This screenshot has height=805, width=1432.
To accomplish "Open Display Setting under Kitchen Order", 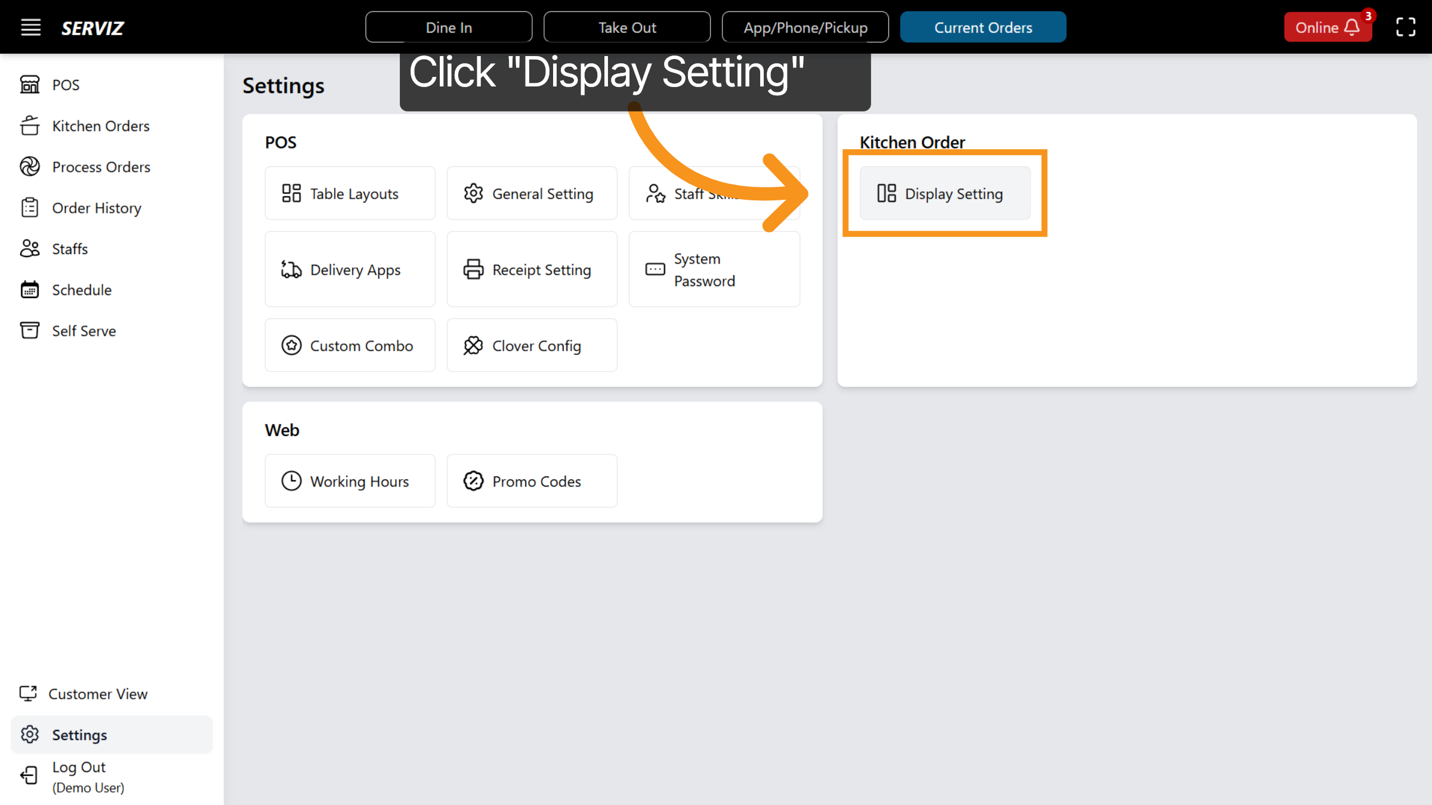I will (x=945, y=193).
